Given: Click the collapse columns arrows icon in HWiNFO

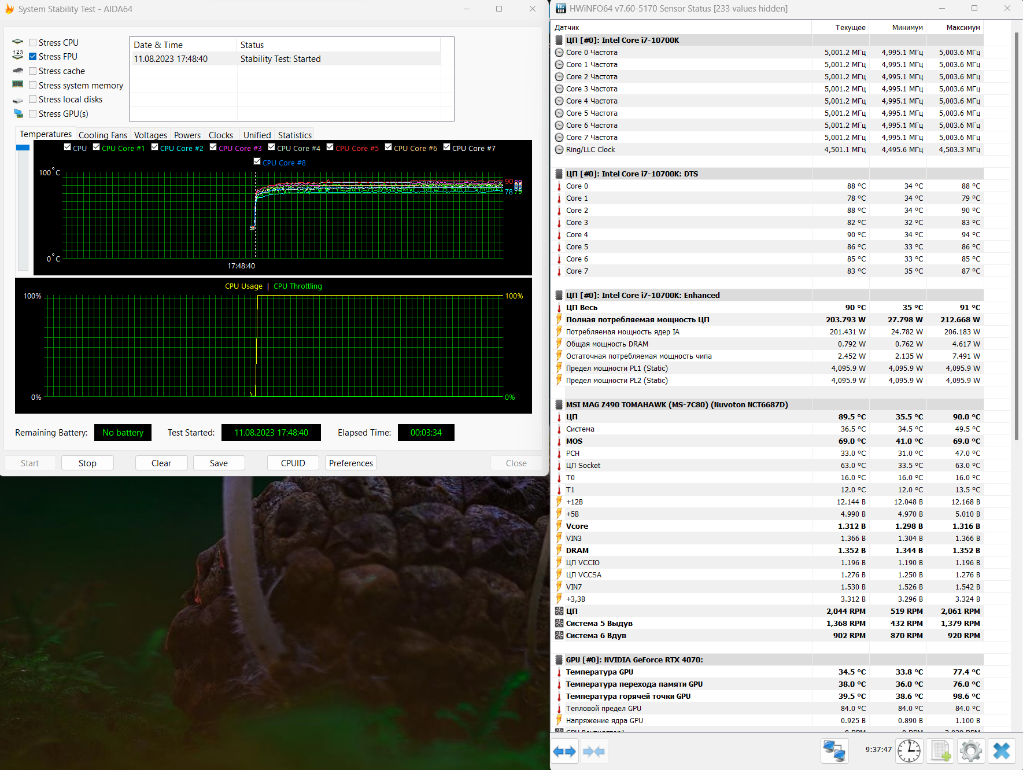Looking at the screenshot, I should tap(594, 751).
